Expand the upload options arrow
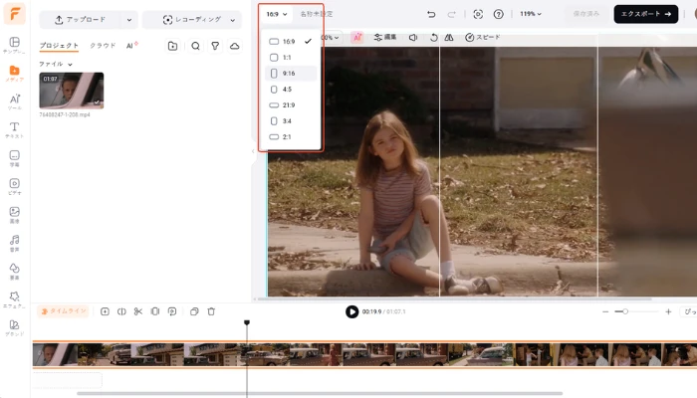The image size is (697, 398). pyautogui.click(x=128, y=20)
